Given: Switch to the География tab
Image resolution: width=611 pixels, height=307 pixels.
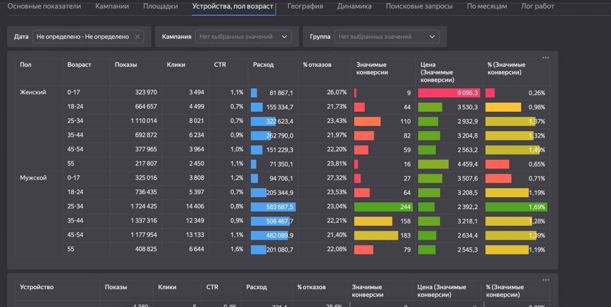Looking at the screenshot, I should click(x=305, y=6).
